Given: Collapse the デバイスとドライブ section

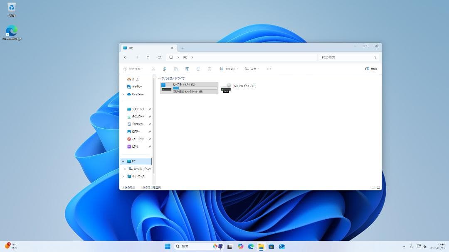Looking at the screenshot, I should point(159,78).
